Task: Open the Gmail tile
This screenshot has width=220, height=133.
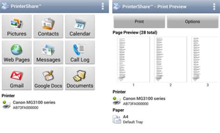Action: click(17, 78)
